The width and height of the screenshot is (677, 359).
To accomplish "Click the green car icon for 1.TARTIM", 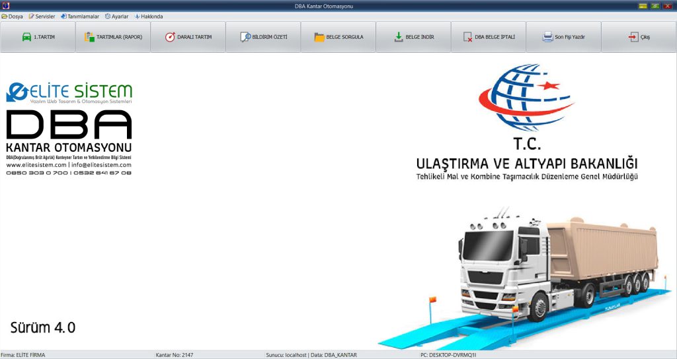I will (26, 37).
